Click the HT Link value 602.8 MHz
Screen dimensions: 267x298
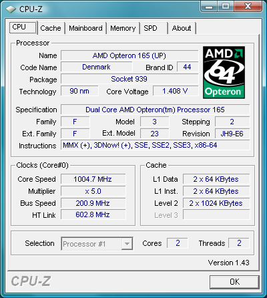(93, 214)
